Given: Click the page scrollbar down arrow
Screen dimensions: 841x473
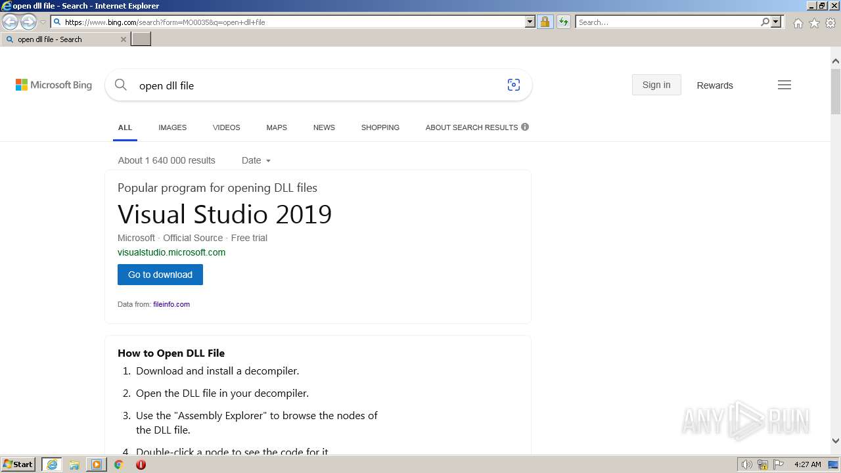Looking at the screenshot, I should tap(835, 441).
